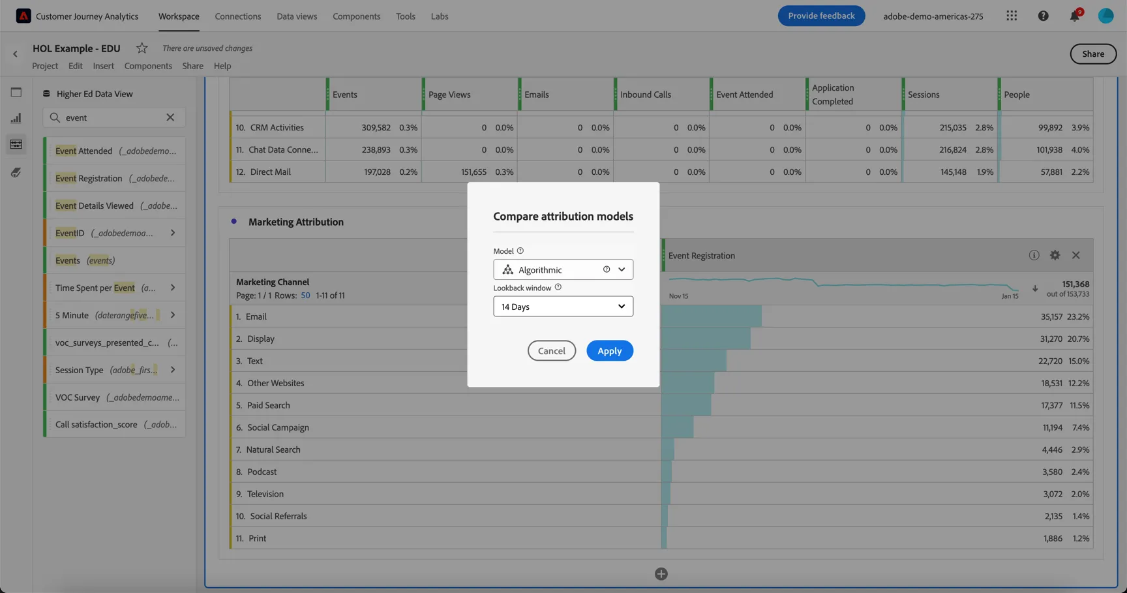Open the app switcher grid icon
Screen dimensions: 1127x593
coord(1012,16)
